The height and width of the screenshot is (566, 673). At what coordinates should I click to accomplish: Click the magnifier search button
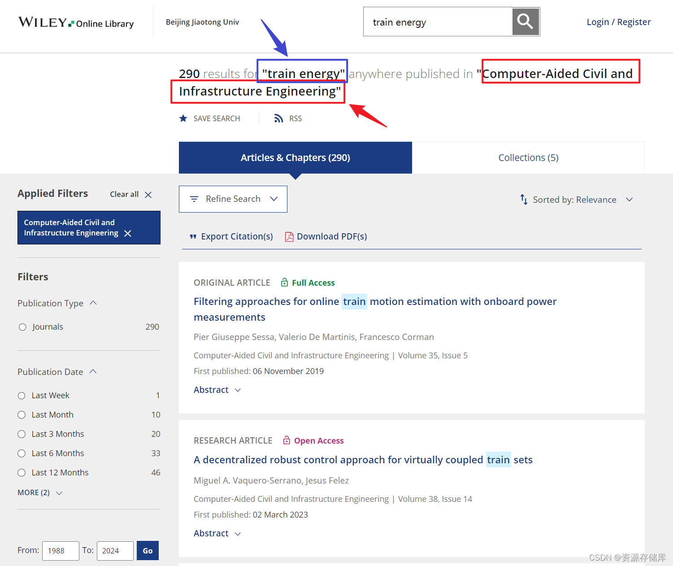[x=525, y=22]
